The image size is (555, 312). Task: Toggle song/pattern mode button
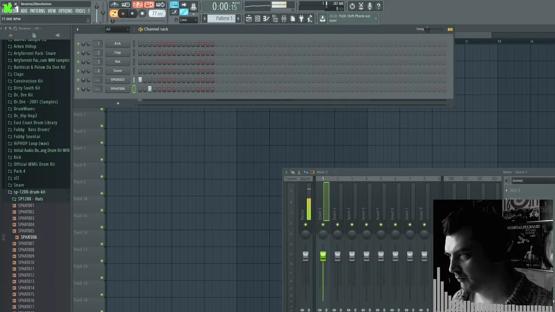[114, 13]
